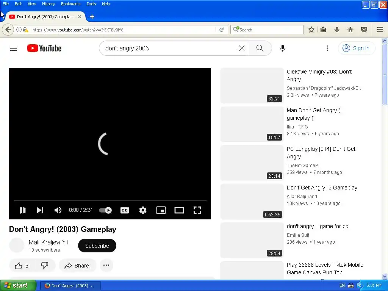
Task: Click the video progress bar
Action: point(110,200)
